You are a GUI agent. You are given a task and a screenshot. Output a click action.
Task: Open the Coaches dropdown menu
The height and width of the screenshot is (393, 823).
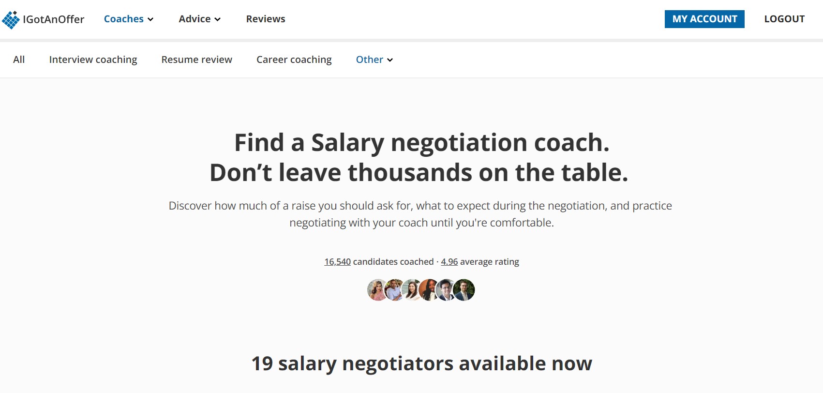click(x=129, y=19)
